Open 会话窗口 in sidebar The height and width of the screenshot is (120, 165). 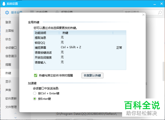pyautogui.click(x=11, y=48)
